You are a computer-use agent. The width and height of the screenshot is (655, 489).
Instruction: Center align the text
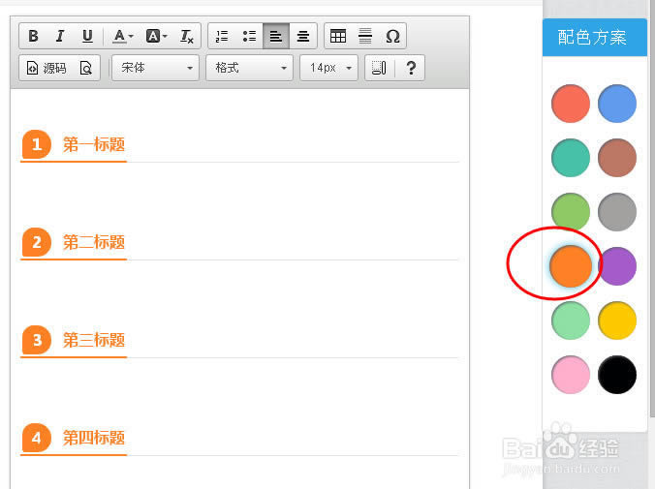pyautogui.click(x=303, y=37)
